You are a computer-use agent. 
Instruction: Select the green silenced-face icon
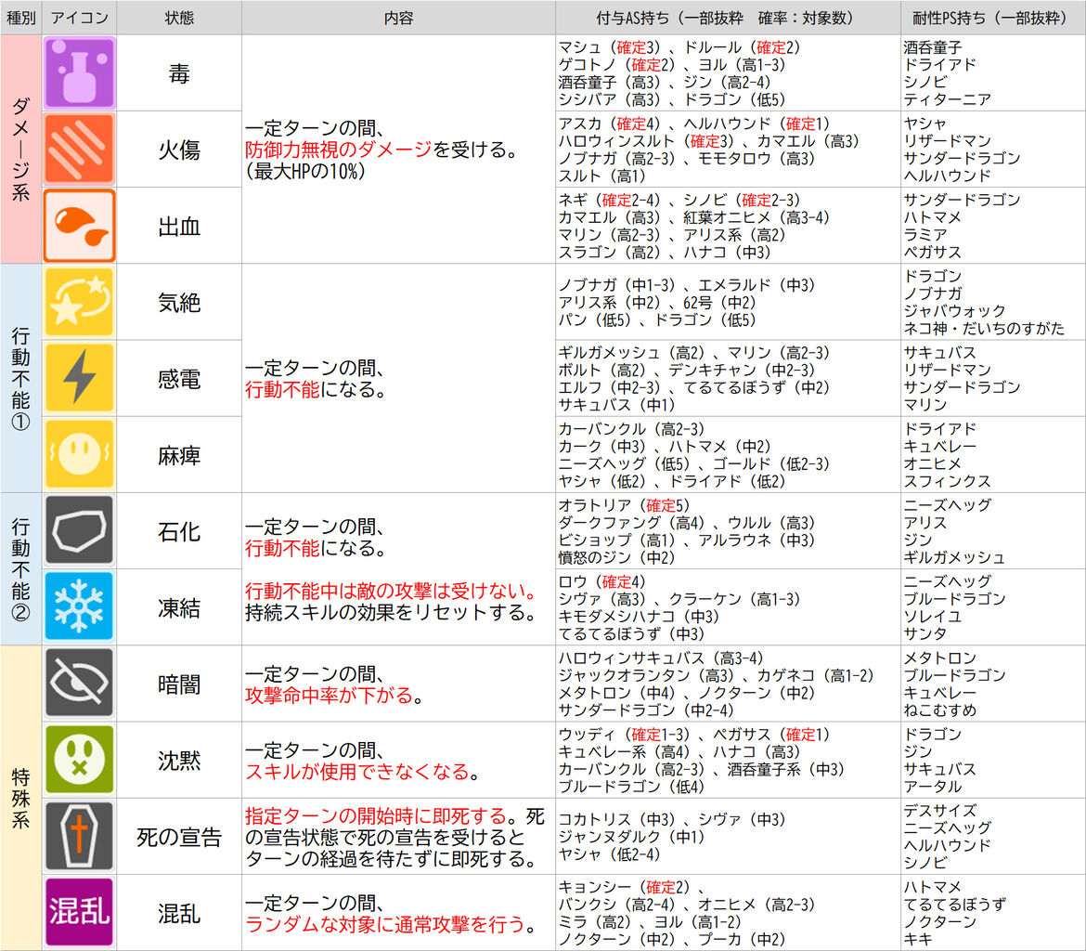(80, 759)
